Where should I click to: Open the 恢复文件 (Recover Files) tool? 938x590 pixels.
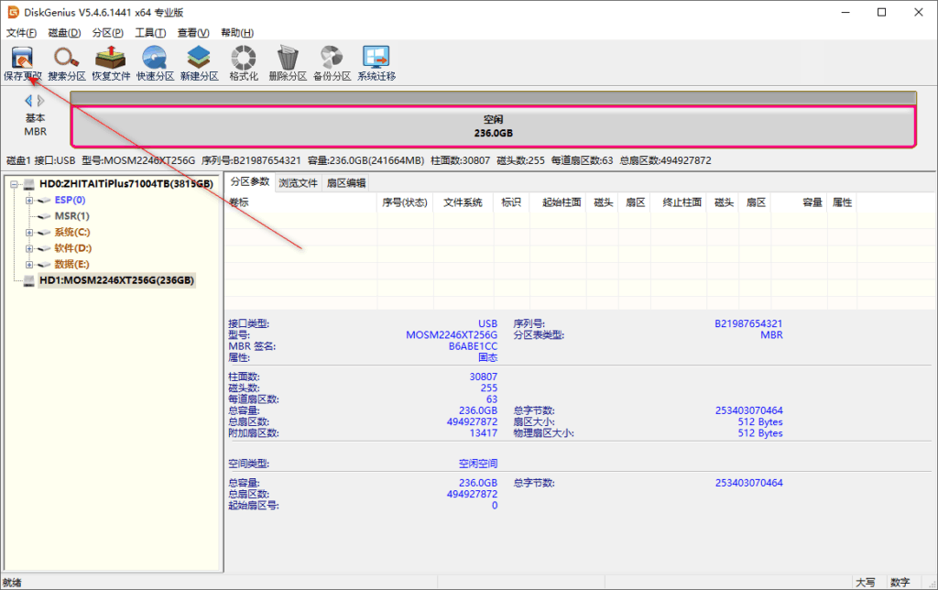pyautogui.click(x=109, y=62)
